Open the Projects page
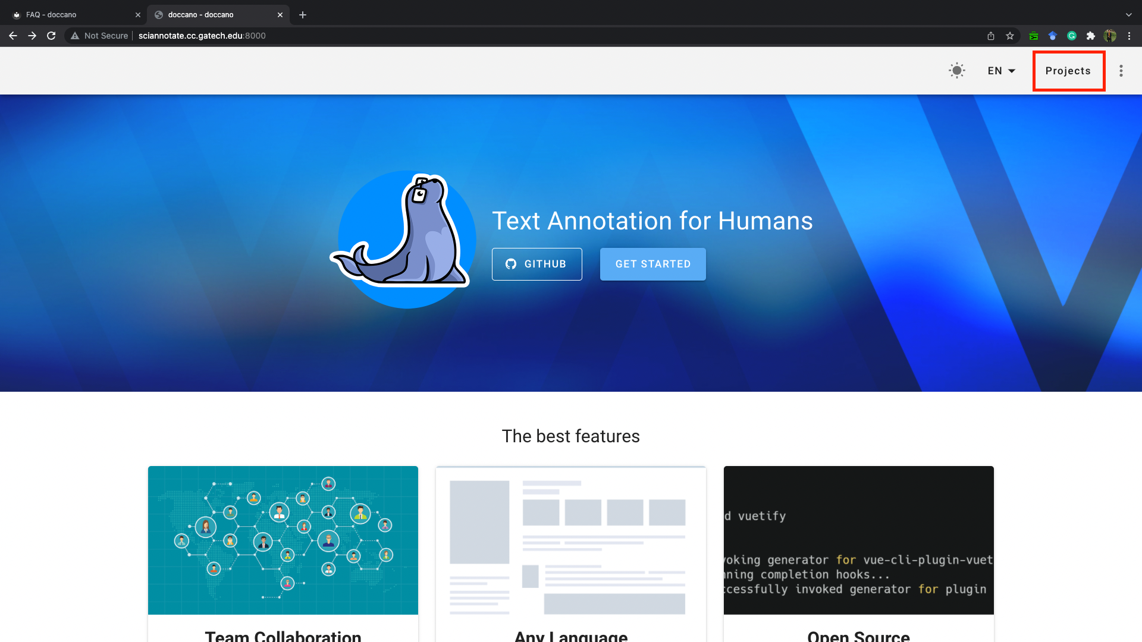Image resolution: width=1142 pixels, height=642 pixels. click(1068, 71)
